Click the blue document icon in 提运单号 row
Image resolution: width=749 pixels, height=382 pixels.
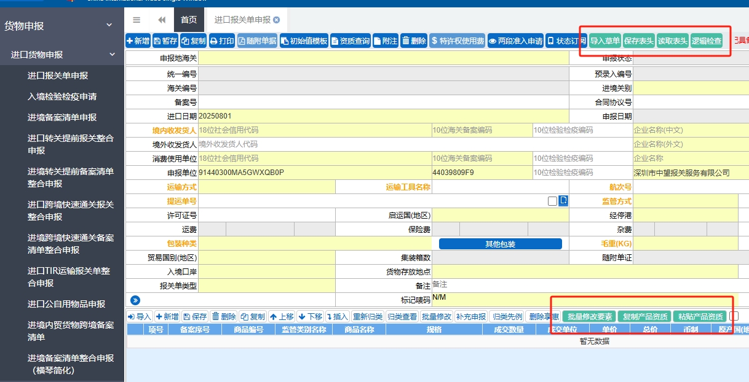coord(563,201)
